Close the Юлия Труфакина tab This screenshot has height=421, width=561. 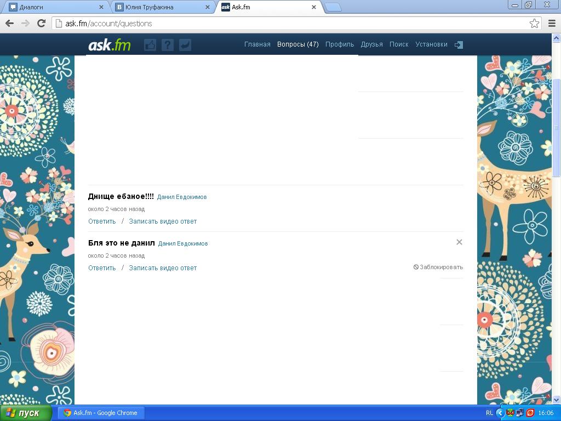click(x=208, y=7)
